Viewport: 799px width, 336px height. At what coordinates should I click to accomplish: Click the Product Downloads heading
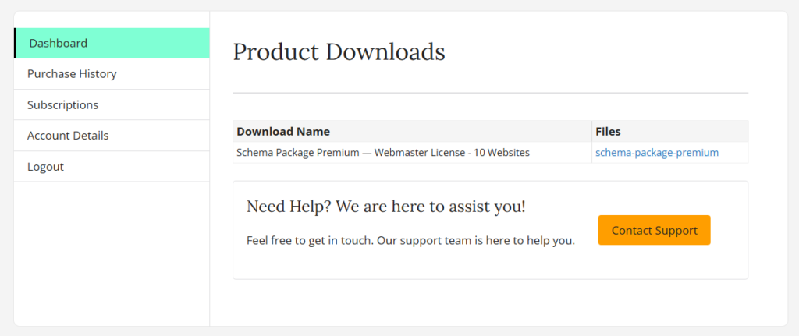(x=339, y=52)
